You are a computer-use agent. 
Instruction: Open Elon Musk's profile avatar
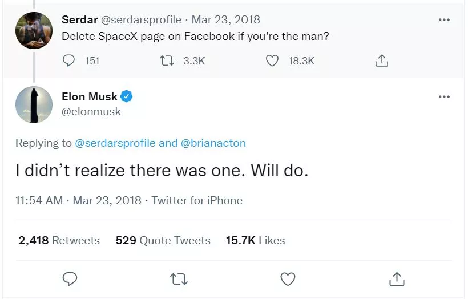pyautogui.click(x=34, y=104)
